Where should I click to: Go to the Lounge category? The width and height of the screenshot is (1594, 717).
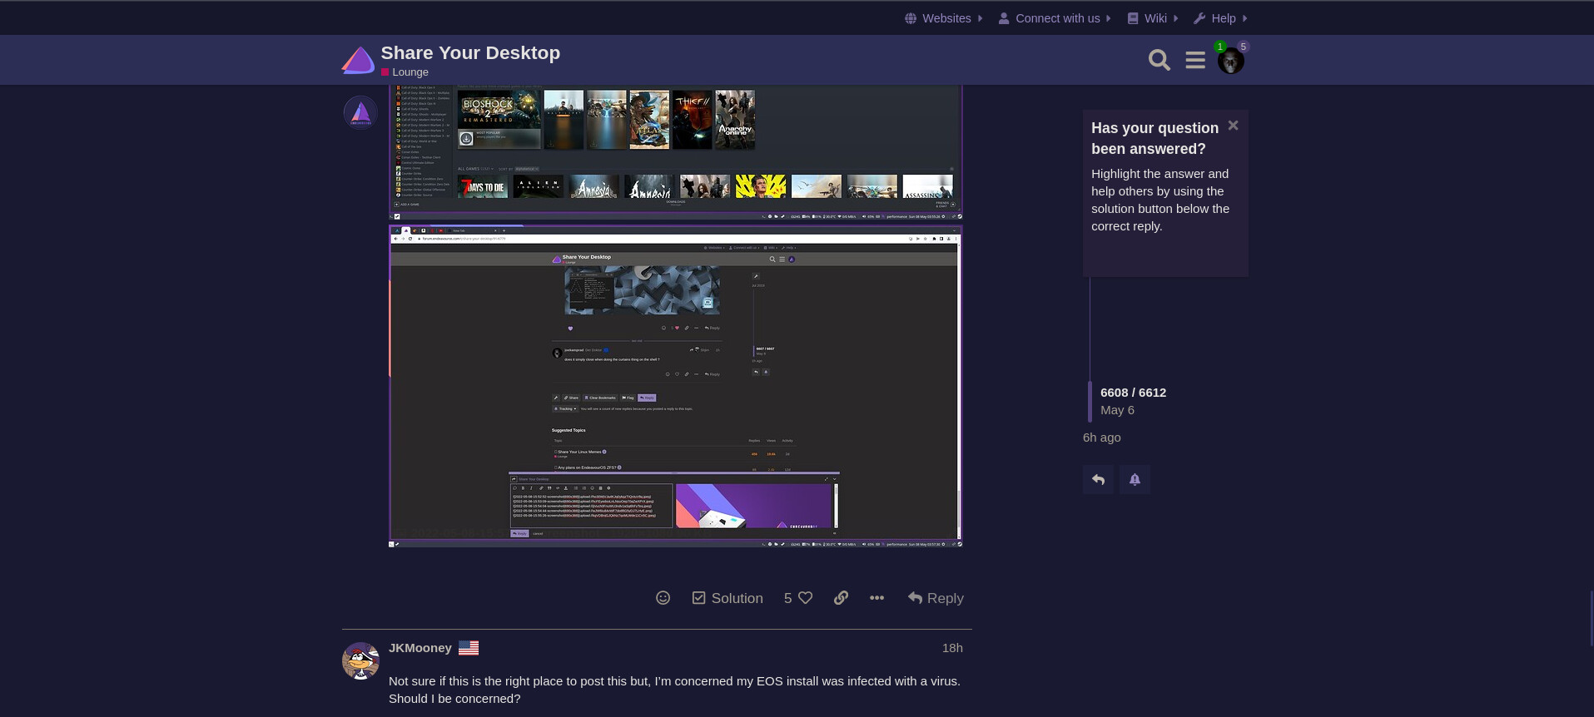point(410,72)
